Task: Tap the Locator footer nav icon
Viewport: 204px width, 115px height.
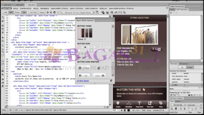Action: (x=118, y=104)
